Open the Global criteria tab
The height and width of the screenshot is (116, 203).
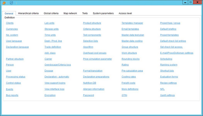51,13
